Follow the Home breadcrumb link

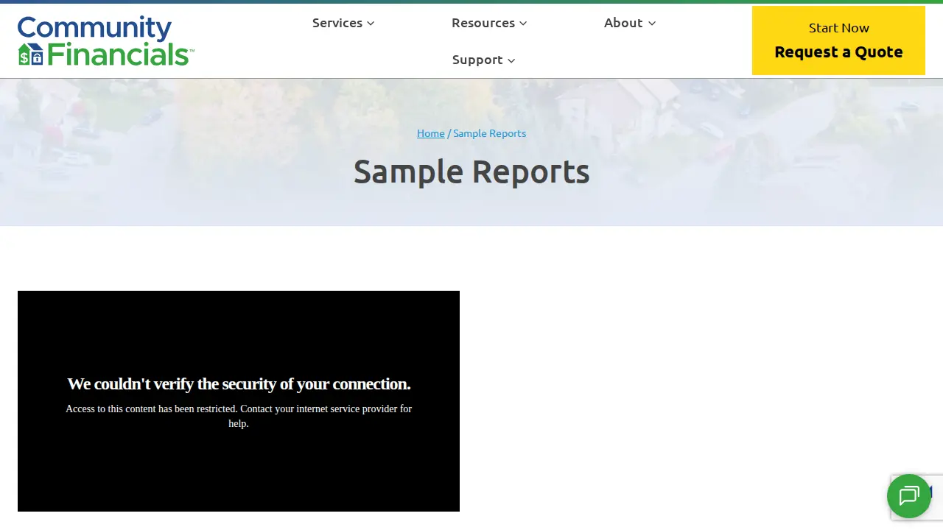tap(431, 133)
